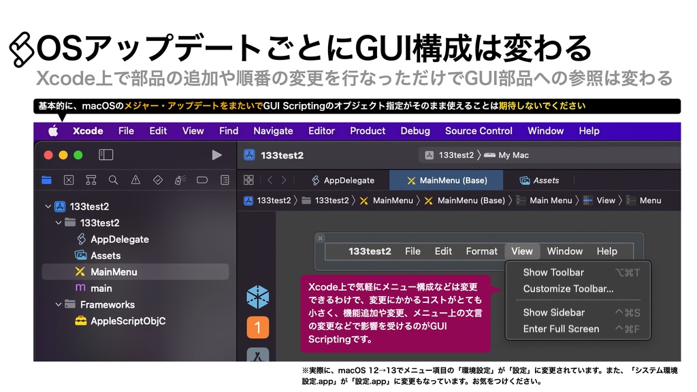Collapse the 133test2 project tree
The height and width of the screenshot is (392, 697).
pyautogui.click(x=48, y=206)
